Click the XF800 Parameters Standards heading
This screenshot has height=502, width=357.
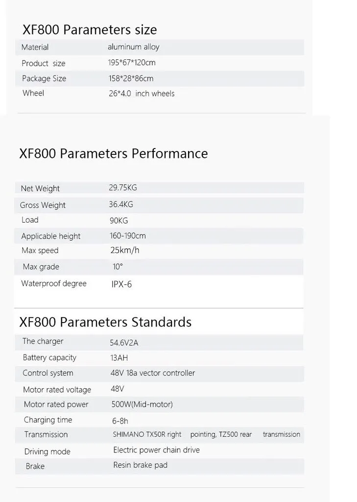point(105,322)
